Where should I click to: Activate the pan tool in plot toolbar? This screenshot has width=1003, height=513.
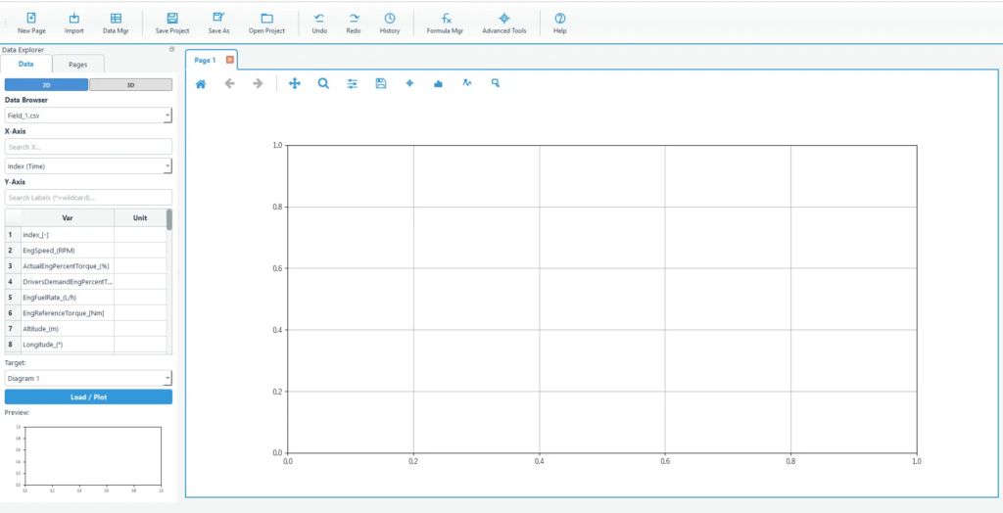295,84
